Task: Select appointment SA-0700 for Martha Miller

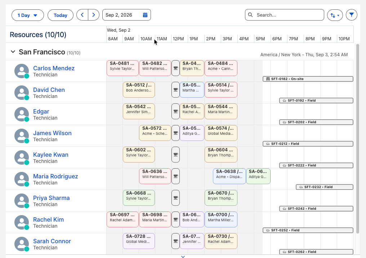Action: point(221,219)
